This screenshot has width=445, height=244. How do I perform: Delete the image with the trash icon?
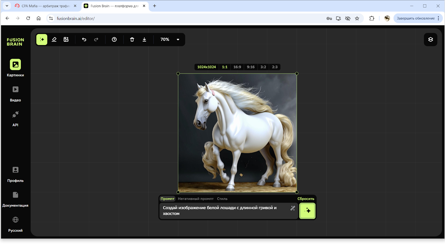coord(132,40)
